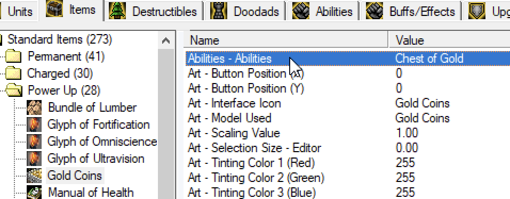Select the Manual of Health icon
The width and height of the screenshot is (510, 199).
[34, 192]
